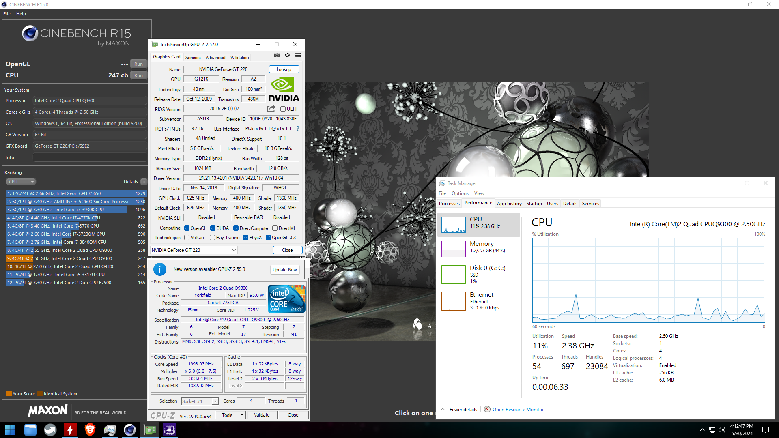Click the GPU-Z refresh icon
This screenshot has height=438, width=779.
click(287, 56)
